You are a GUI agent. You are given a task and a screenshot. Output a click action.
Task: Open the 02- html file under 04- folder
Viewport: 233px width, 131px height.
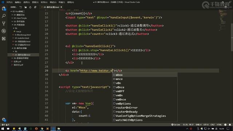click(23, 45)
